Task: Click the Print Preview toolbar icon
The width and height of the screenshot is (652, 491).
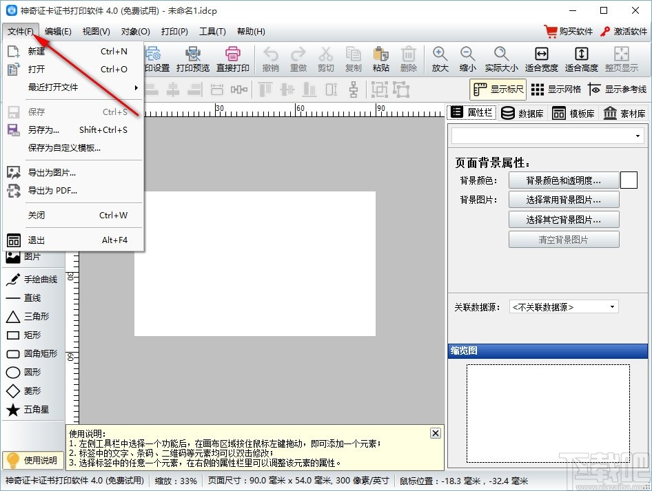Action: click(x=192, y=59)
